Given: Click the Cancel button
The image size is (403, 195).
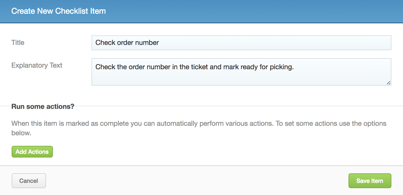Looking at the screenshot, I should 29,181.
